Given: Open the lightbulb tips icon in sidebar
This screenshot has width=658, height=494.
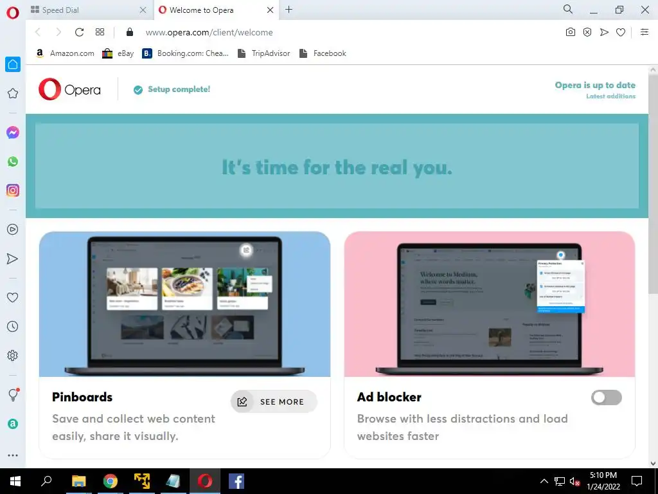Looking at the screenshot, I should click(13, 394).
